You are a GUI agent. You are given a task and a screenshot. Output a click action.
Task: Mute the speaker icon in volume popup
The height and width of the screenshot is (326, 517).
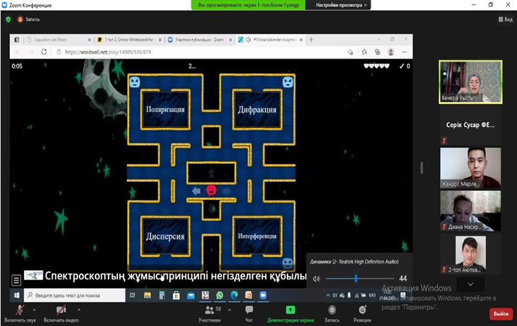(316, 279)
